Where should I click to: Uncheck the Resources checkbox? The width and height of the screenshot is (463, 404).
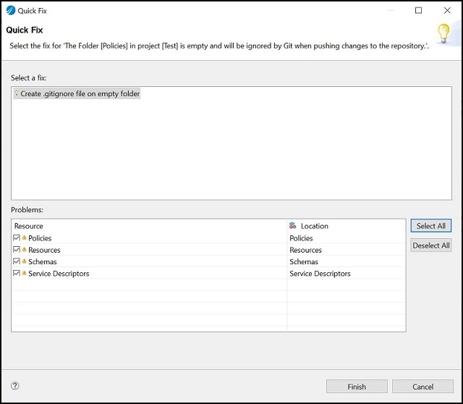tap(17, 250)
